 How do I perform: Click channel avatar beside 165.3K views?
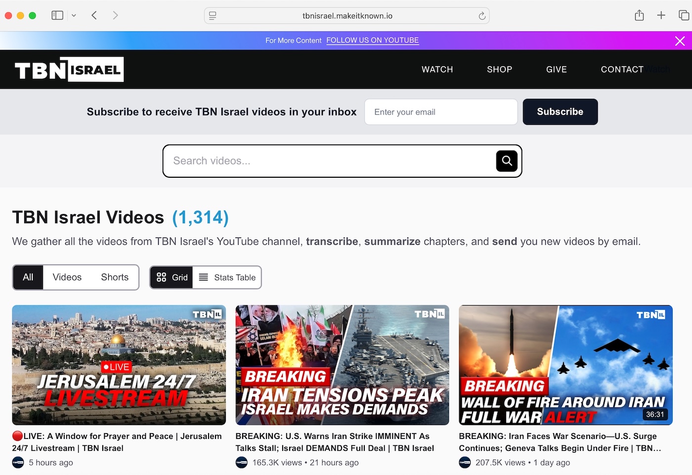[242, 463]
